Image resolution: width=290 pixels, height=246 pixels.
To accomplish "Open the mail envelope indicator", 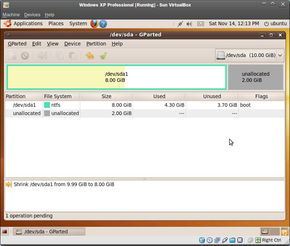I will (201, 24).
